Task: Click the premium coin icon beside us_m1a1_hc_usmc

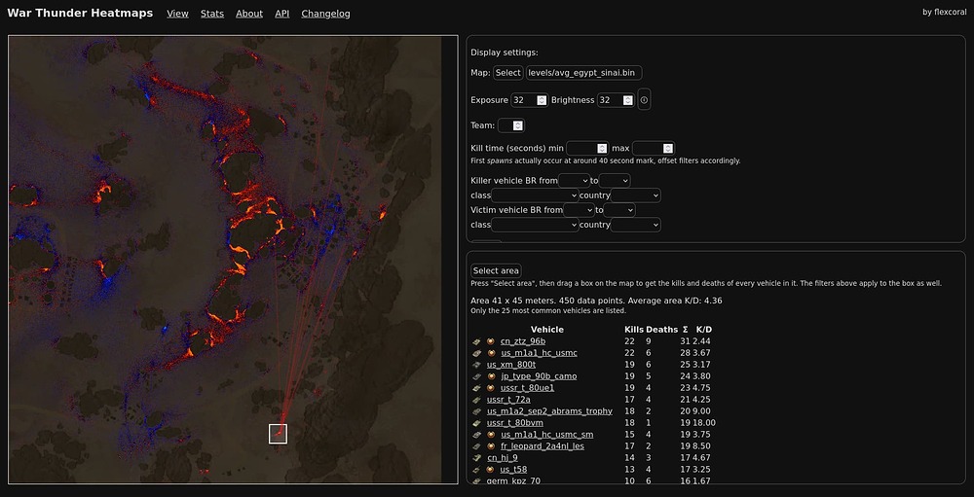Action: [491, 353]
